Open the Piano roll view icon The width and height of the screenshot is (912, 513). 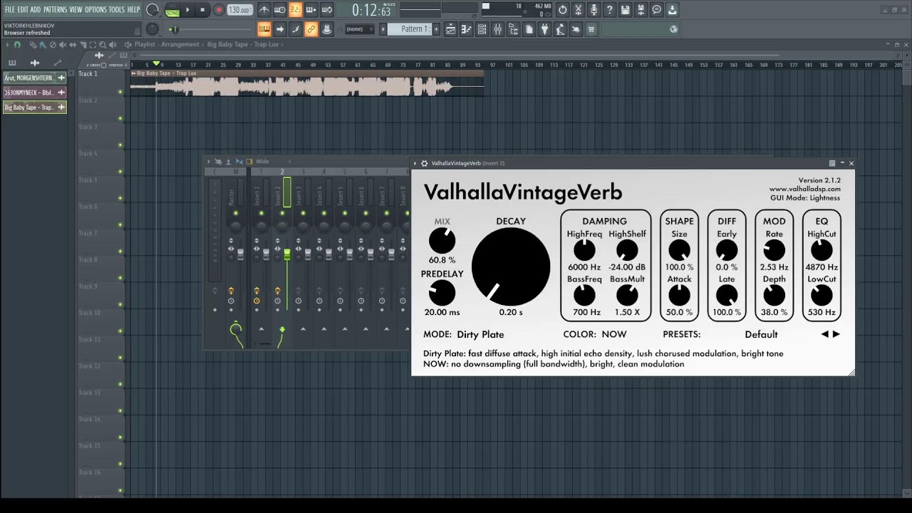coord(466,29)
